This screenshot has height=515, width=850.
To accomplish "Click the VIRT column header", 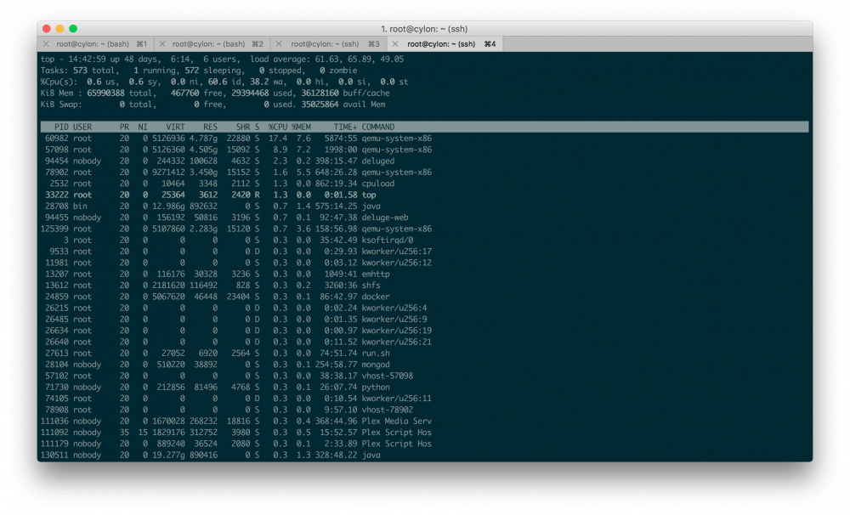I will coord(175,127).
